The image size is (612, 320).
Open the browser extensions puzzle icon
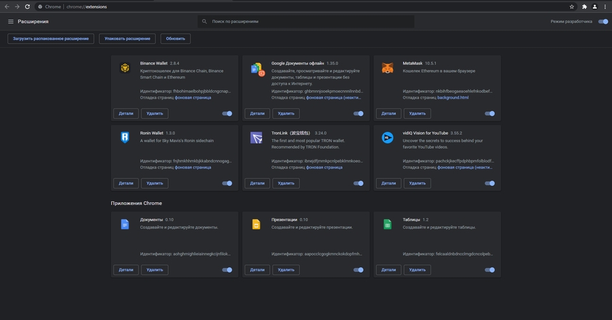point(583,6)
